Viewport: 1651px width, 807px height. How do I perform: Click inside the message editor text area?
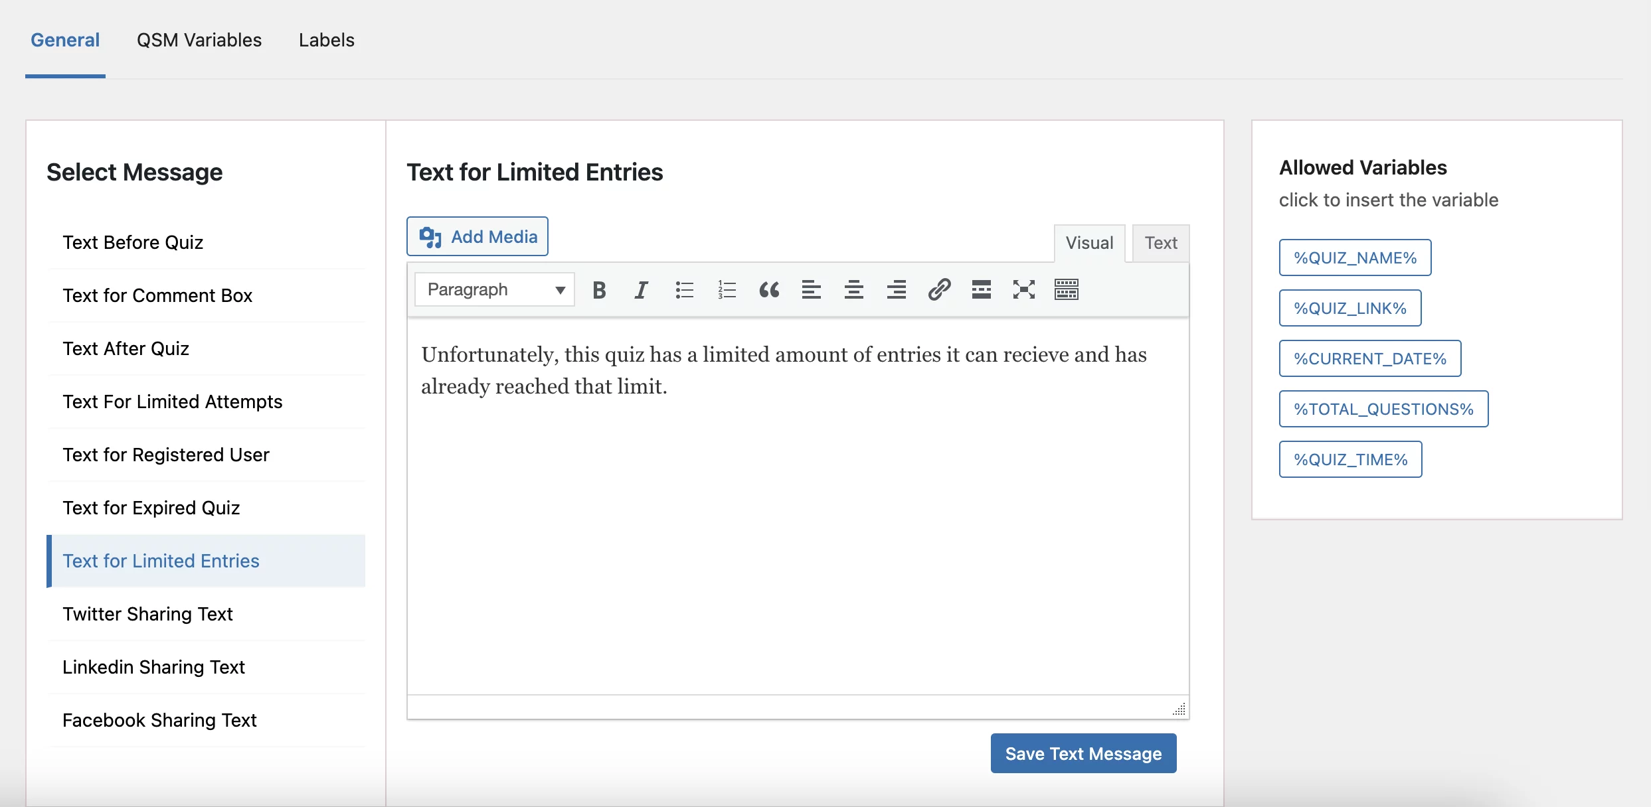(x=798, y=507)
